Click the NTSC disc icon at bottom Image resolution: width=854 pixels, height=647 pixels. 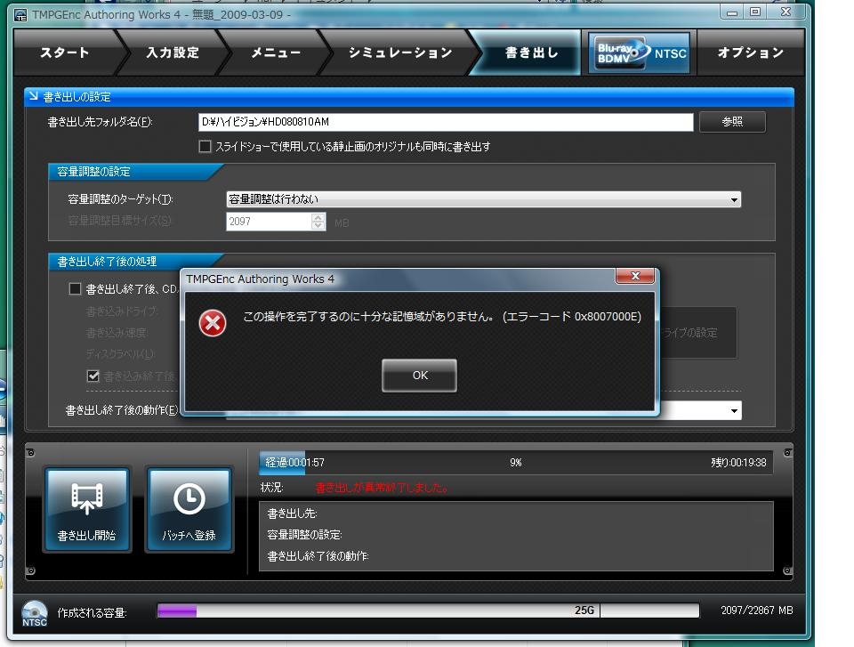[34, 613]
